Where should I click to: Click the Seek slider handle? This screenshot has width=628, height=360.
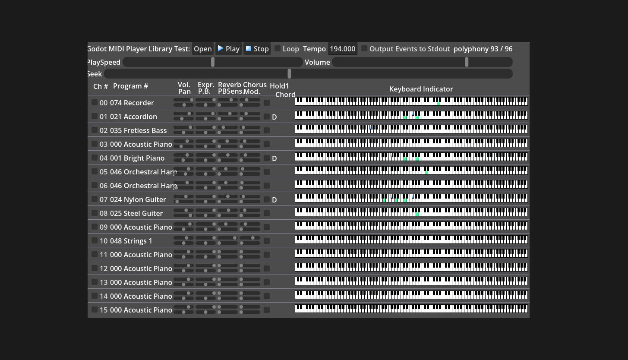pos(289,73)
